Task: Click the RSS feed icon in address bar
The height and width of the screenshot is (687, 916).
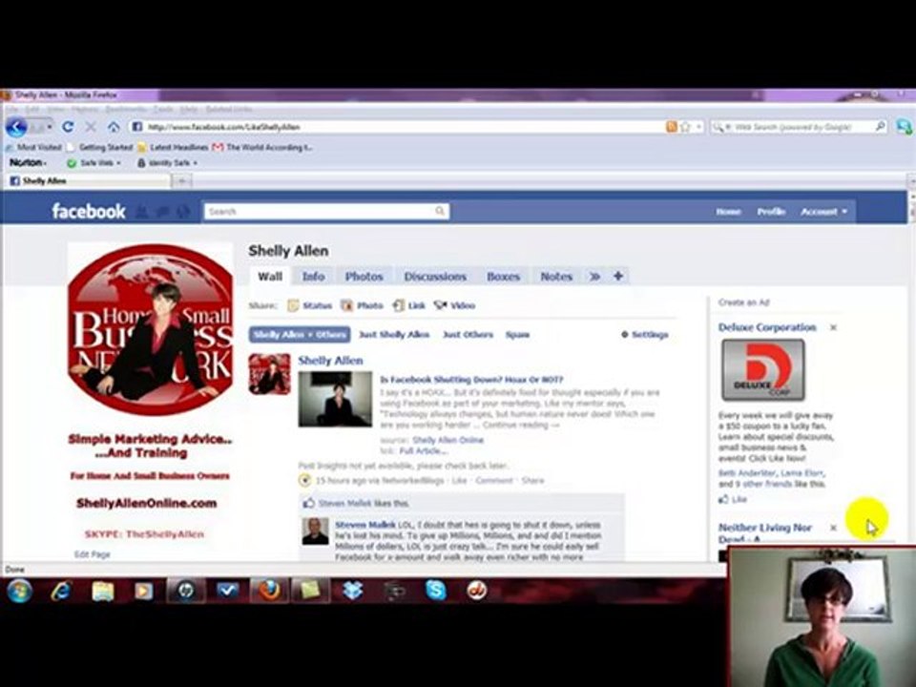Action: pyautogui.click(x=672, y=127)
